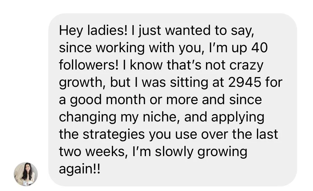Viewport: 313px width, 191px height.
Task: Select the word "know" in the message
Action: tap(146, 65)
